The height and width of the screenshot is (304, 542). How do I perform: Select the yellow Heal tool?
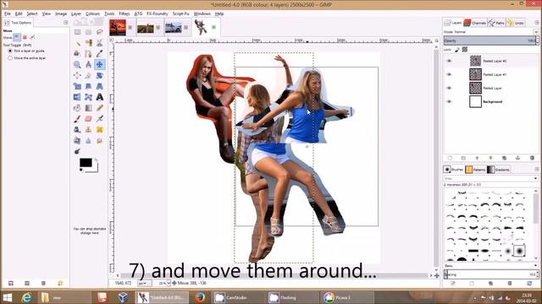coord(100,129)
